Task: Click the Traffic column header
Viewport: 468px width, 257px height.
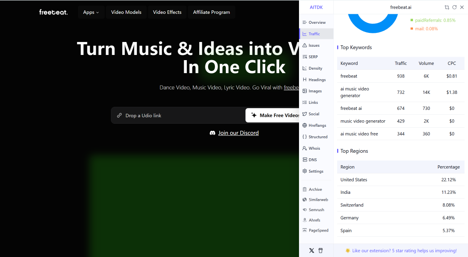Action: point(400,63)
